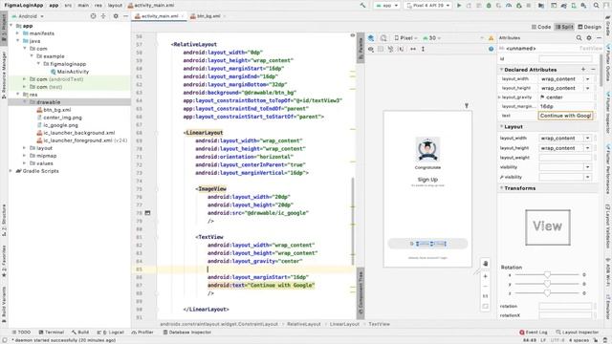Open the Layout Inspector
This screenshot has width=612, height=344.
(577, 332)
